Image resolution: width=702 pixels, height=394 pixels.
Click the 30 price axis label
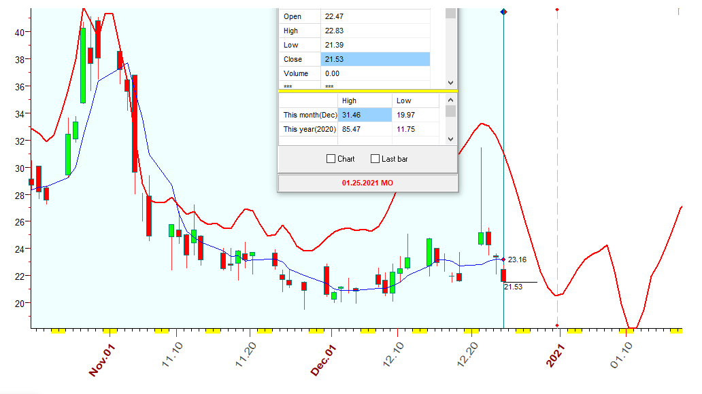point(20,168)
